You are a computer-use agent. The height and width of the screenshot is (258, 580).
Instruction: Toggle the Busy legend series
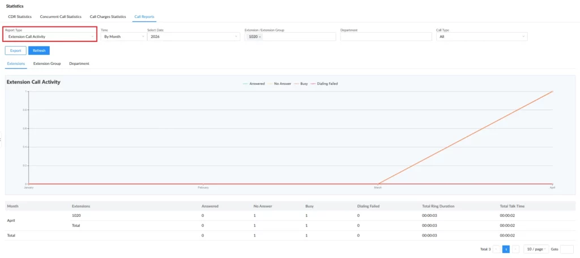(x=301, y=84)
